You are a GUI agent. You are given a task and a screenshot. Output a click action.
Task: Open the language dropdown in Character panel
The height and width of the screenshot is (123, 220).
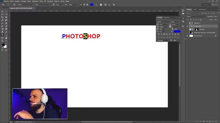click(x=163, y=40)
